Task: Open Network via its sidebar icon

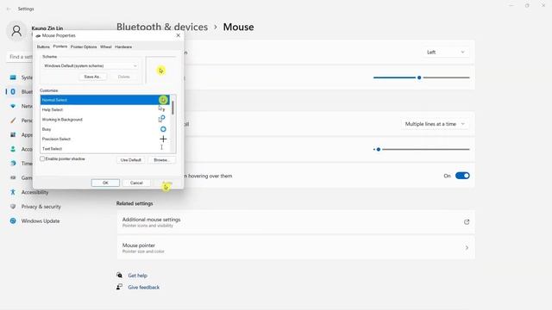Action: [13, 106]
